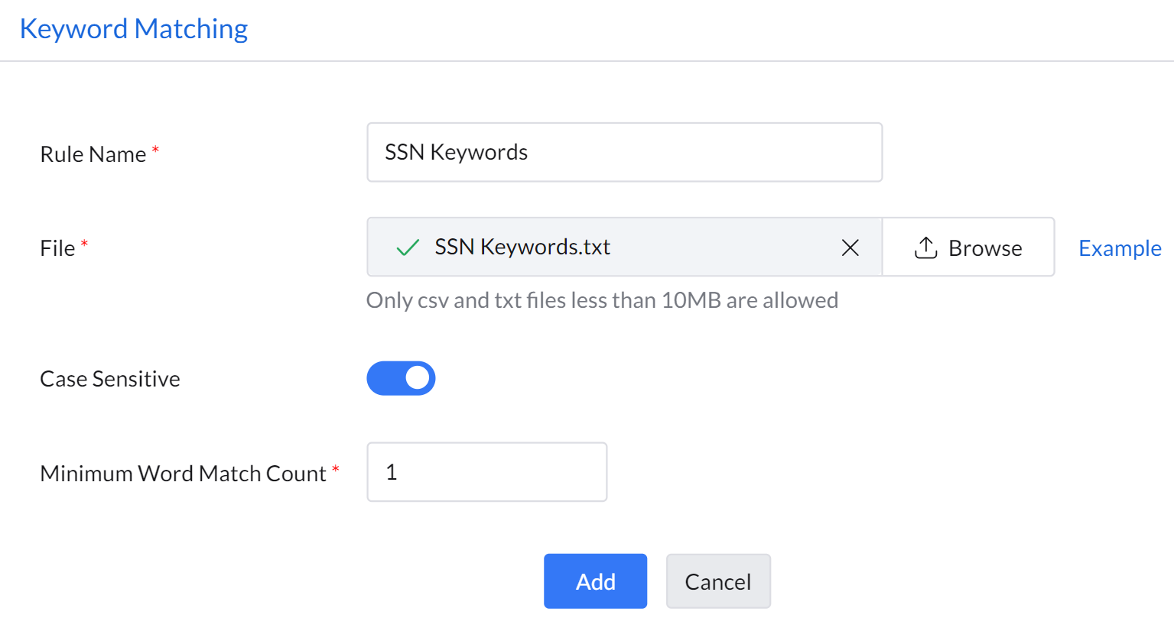Click into the Minimum Word Match Count field

(486, 472)
